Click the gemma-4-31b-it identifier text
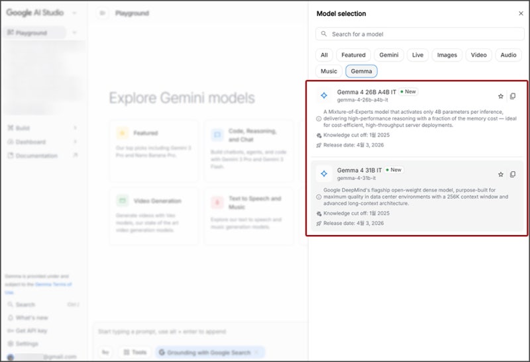Viewport: 530px width, 362px height. pyautogui.click(x=356, y=178)
